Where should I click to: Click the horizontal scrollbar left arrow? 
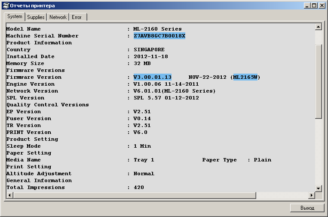pos(9,195)
